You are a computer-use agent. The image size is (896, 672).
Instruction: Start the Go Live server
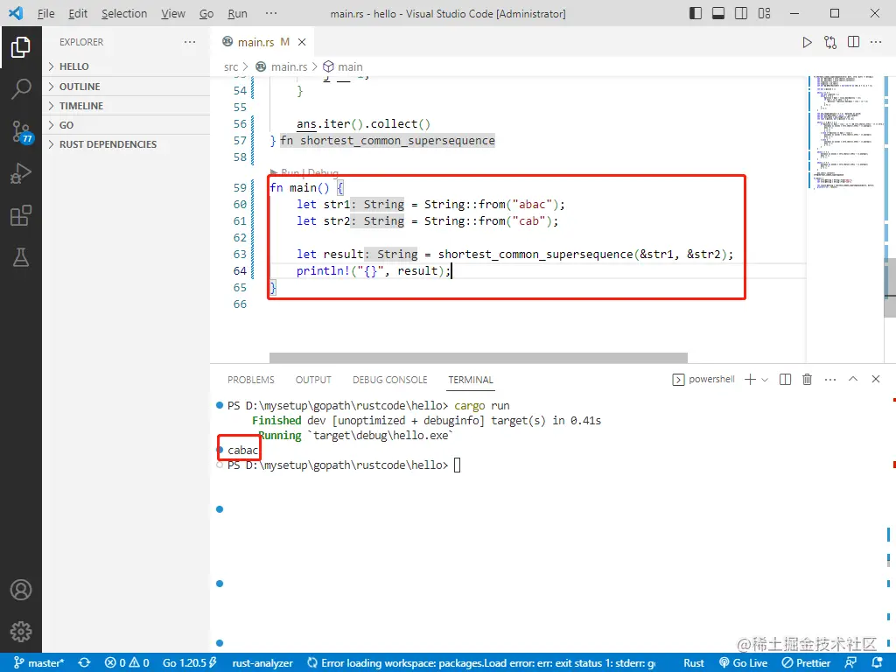[743, 663]
